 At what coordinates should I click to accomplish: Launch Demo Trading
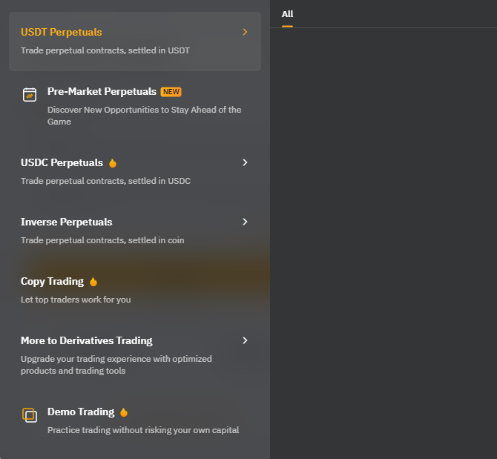pyautogui.click(x=81, y=412)
